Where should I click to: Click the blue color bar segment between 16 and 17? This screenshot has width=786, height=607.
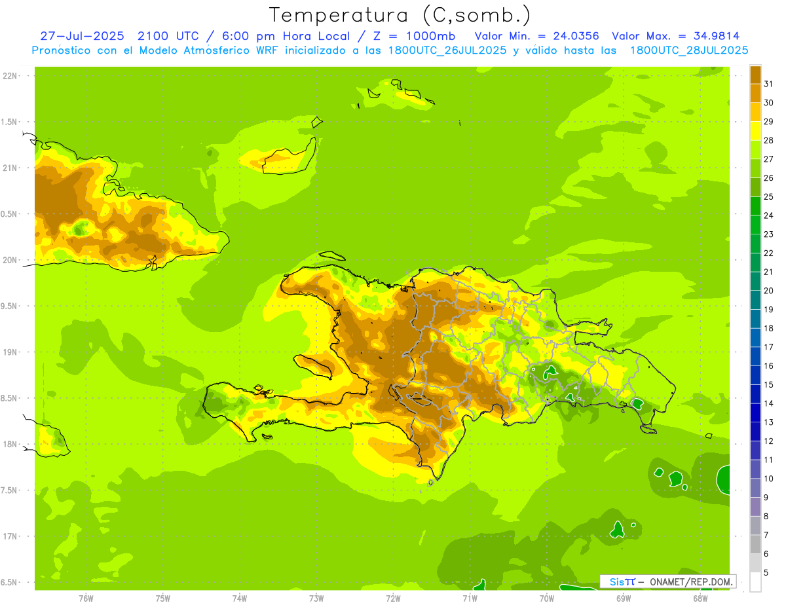(x=755, y=356)
